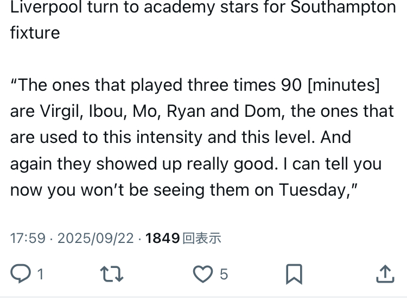The image size is (407, 306).
Task: Click the 2025/09/22 post date
Action: click(96, 238)
